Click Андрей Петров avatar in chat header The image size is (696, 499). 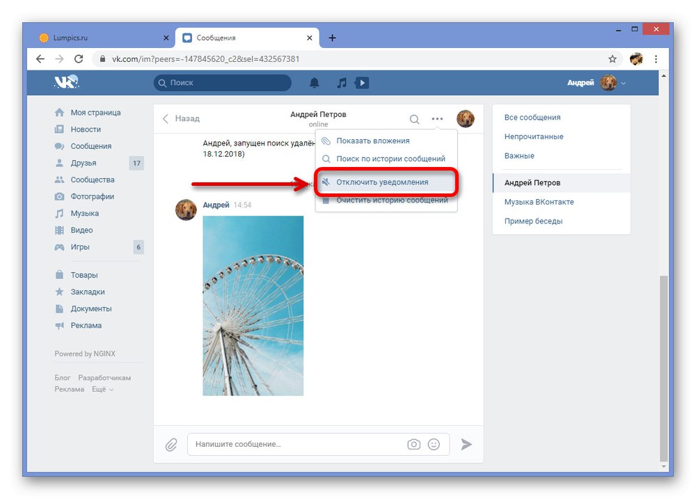pos(465,118)
